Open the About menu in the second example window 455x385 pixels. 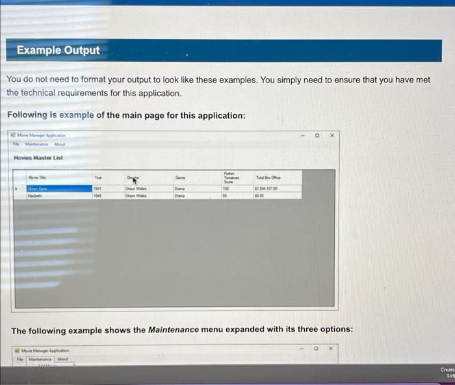coord(62,359)
